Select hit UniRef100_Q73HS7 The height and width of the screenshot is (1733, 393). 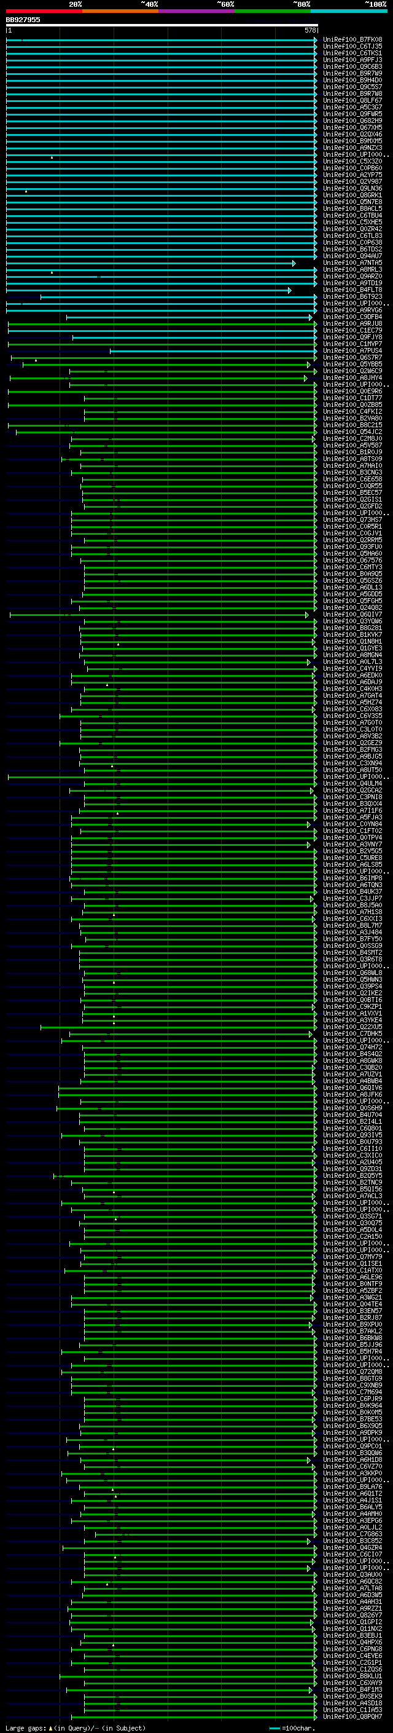(x=352, y=519)
